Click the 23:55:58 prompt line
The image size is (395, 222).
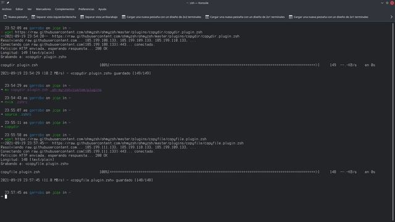click(38, 135)
